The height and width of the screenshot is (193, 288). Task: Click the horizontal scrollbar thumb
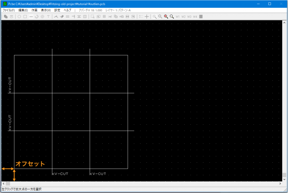click(8, 184)
